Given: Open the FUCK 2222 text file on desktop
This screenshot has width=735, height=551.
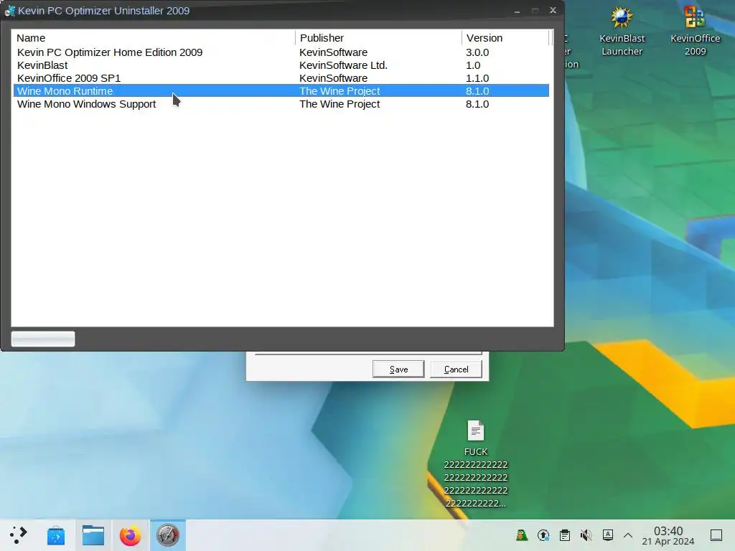Looking at the screenshot, I should coord(475,463).
